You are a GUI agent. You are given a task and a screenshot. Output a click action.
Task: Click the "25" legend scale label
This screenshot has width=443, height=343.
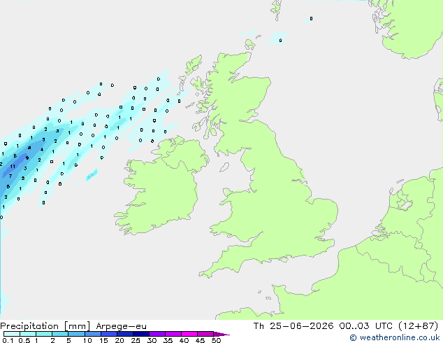(136, 340)
